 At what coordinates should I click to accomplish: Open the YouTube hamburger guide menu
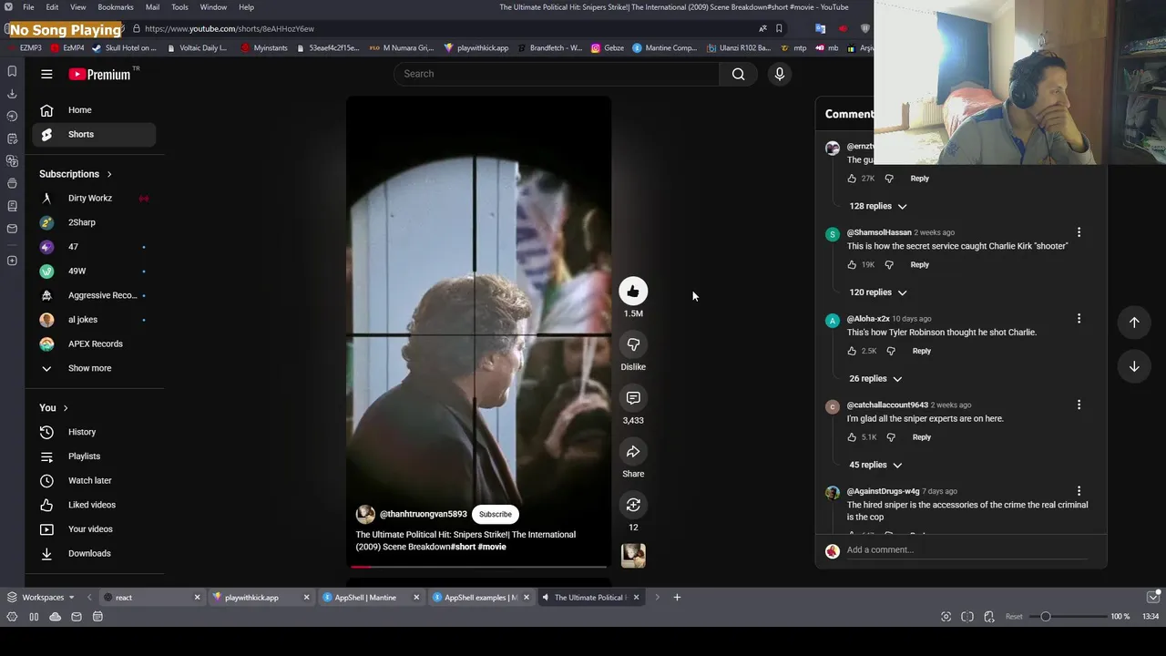pos(46,74)
